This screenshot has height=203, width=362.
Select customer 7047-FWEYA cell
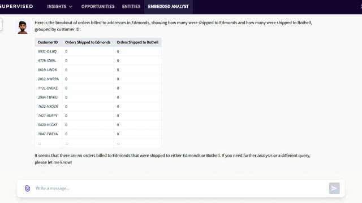(x=48, y=134)
